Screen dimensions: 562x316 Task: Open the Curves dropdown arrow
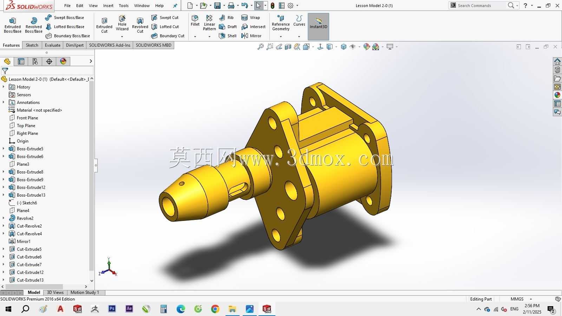point(299,37)
